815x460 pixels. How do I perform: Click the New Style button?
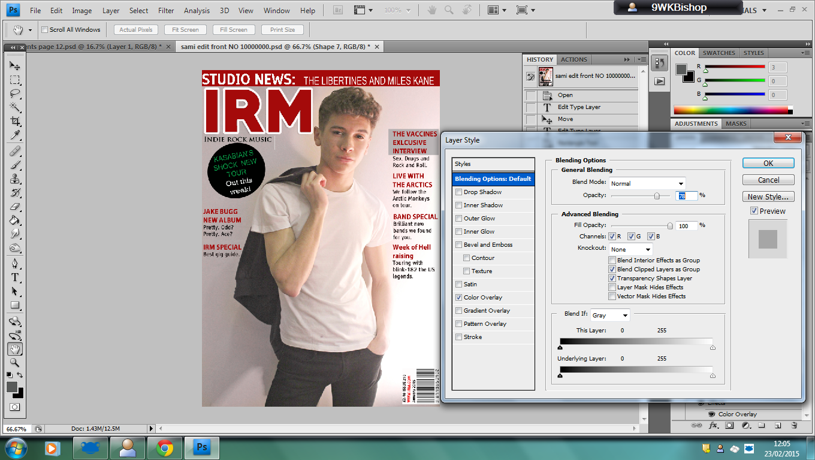(x=768, y=196)
